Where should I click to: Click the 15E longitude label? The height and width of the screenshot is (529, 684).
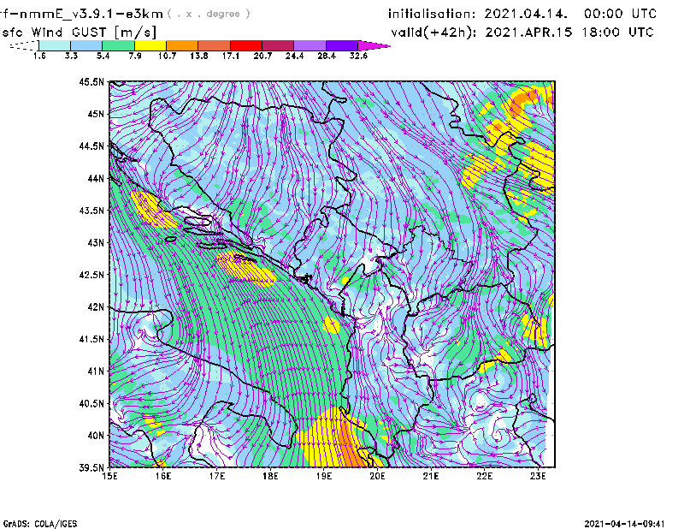(109, 476)
